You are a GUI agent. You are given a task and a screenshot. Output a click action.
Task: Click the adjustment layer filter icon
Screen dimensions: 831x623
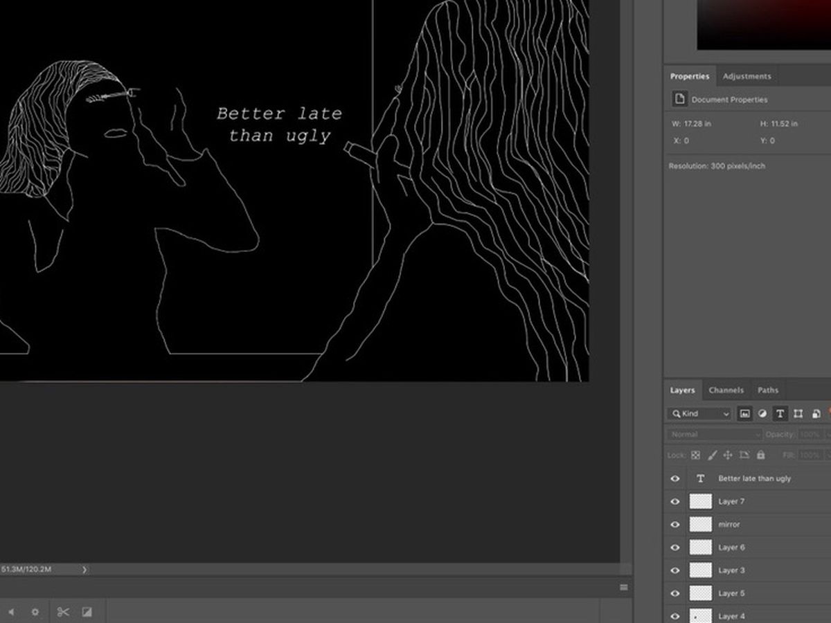tap(762, 414)
